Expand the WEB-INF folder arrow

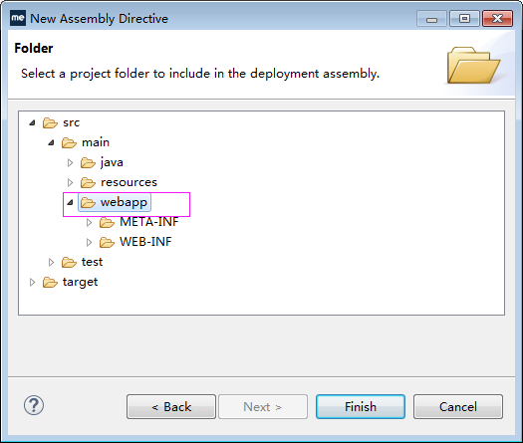[89, 242]
